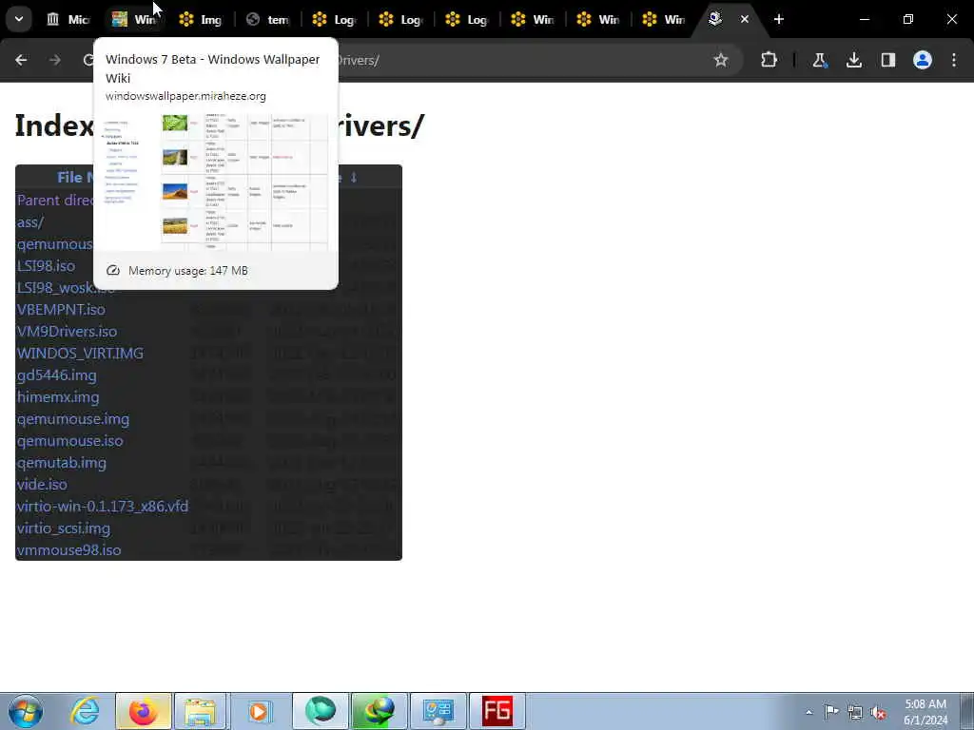
Task: Open the LSI98.iso file link
Action: tap(46, 266)
